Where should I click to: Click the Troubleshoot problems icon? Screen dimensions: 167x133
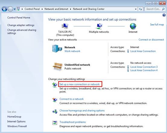55,123
